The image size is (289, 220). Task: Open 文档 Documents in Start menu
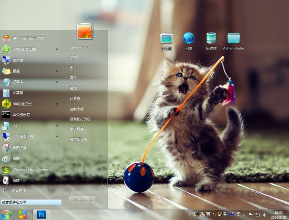click(73, 58)
